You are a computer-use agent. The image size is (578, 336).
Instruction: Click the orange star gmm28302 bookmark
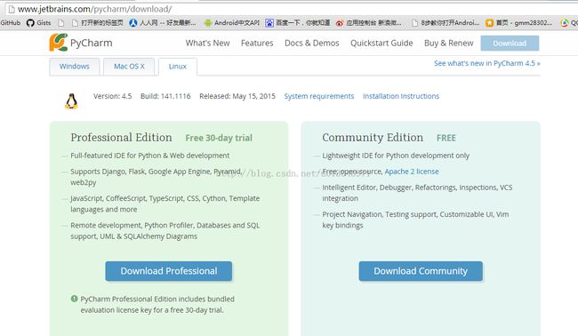(490, 23)
